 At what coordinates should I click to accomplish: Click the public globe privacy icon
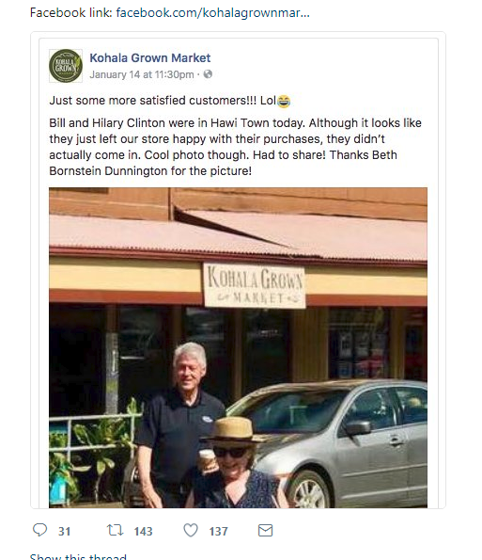tap(208, 74)
